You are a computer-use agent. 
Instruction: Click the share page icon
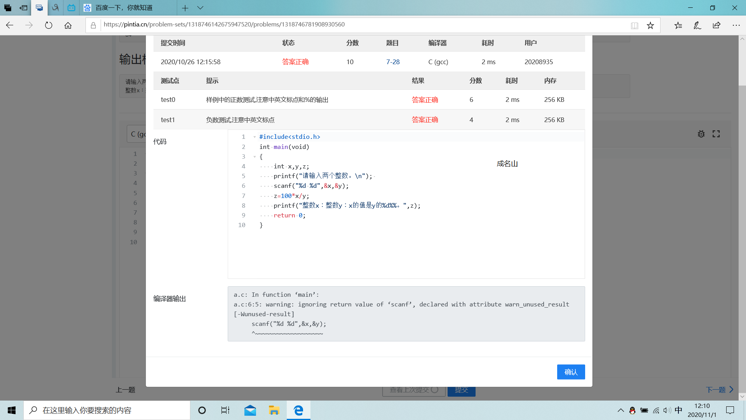(716, 25)
